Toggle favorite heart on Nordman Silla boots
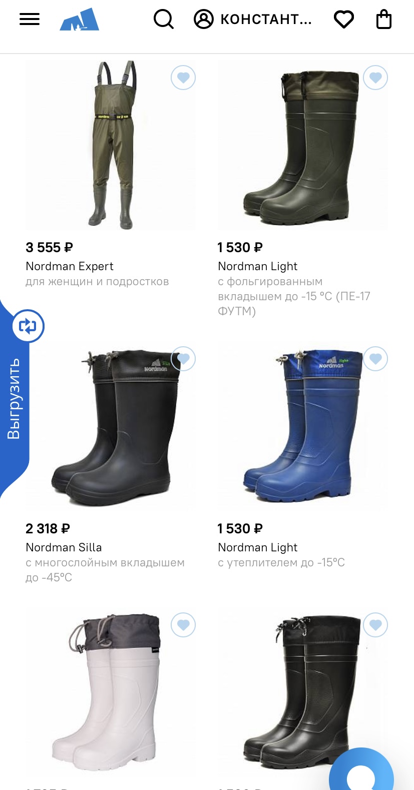The height and width of the screenshot is (790, 414). pos(183,359)
